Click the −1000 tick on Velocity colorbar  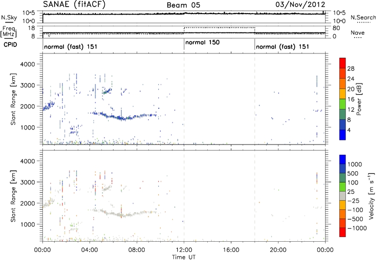pos(357,228)
